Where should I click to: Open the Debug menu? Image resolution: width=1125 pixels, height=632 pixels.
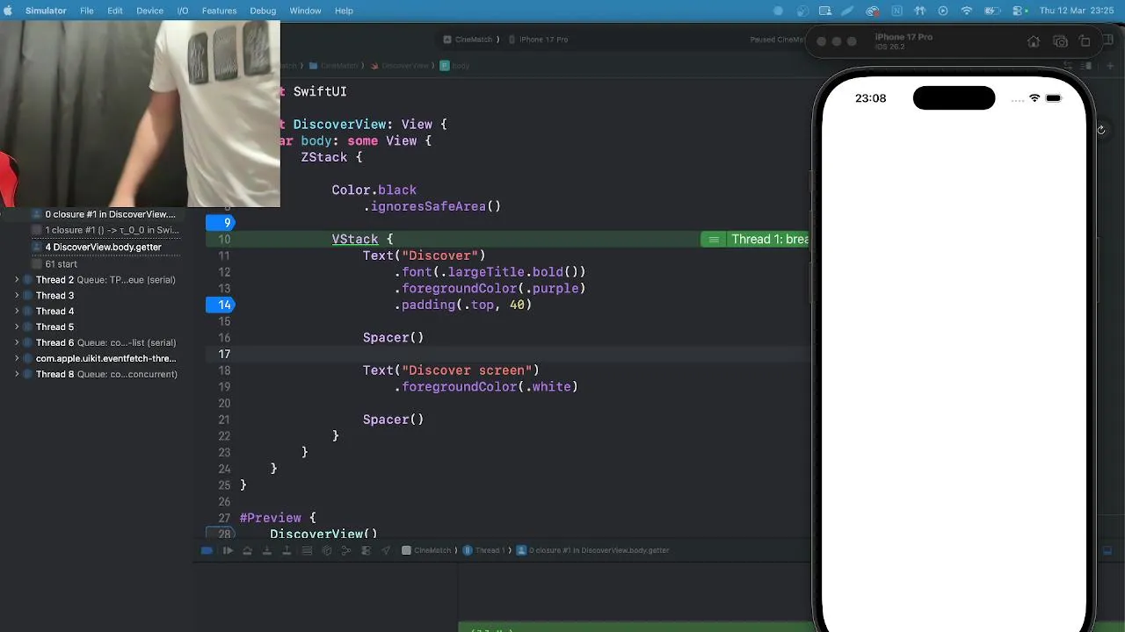[263, 11]
